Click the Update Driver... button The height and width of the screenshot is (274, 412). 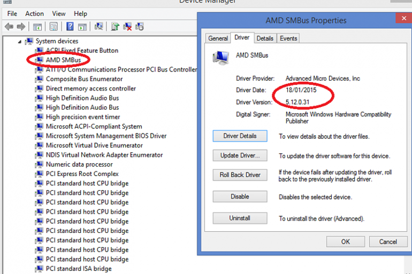click(240, 155)
